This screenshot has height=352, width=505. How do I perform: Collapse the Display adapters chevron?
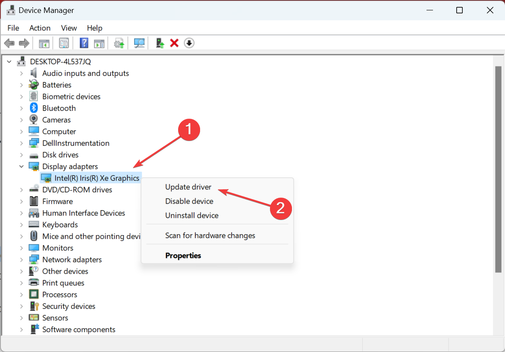[x=21, y=166]
